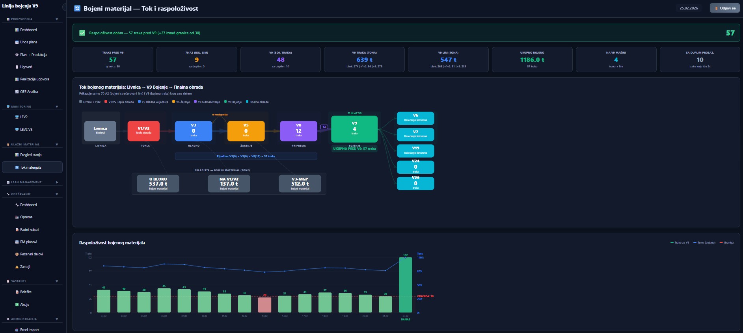The width and height of the screenshot is (743, 333).
Task: Toggle Granica chart legend line
Action: 726,243
